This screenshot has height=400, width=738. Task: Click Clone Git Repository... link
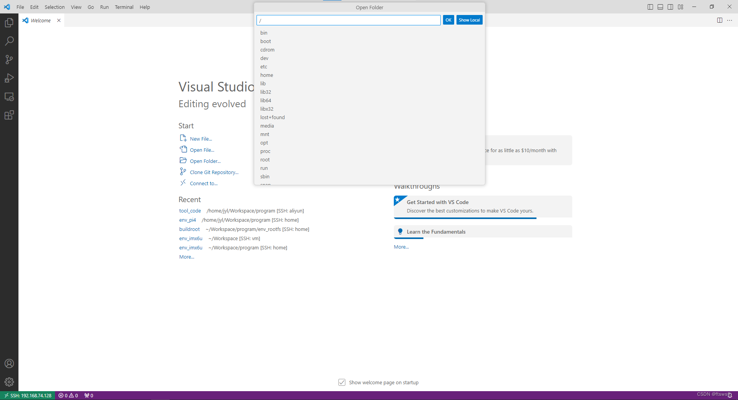click(x=214, y=172)
